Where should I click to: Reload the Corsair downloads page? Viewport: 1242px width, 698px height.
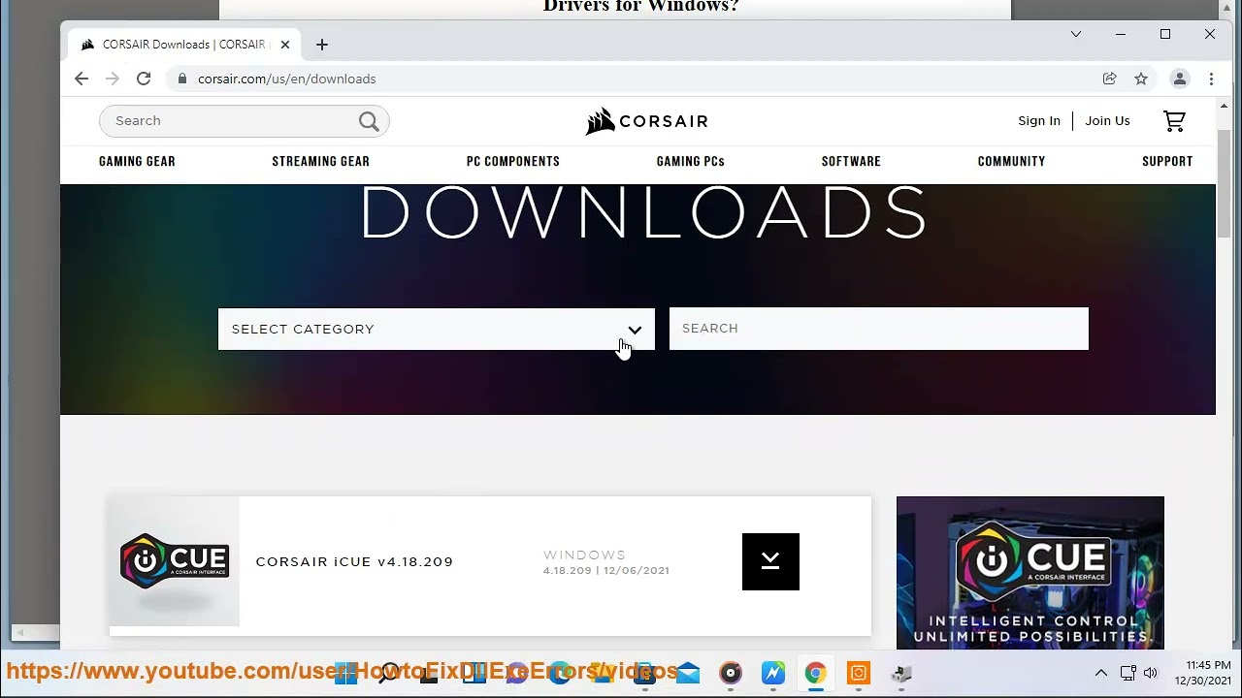144,79
